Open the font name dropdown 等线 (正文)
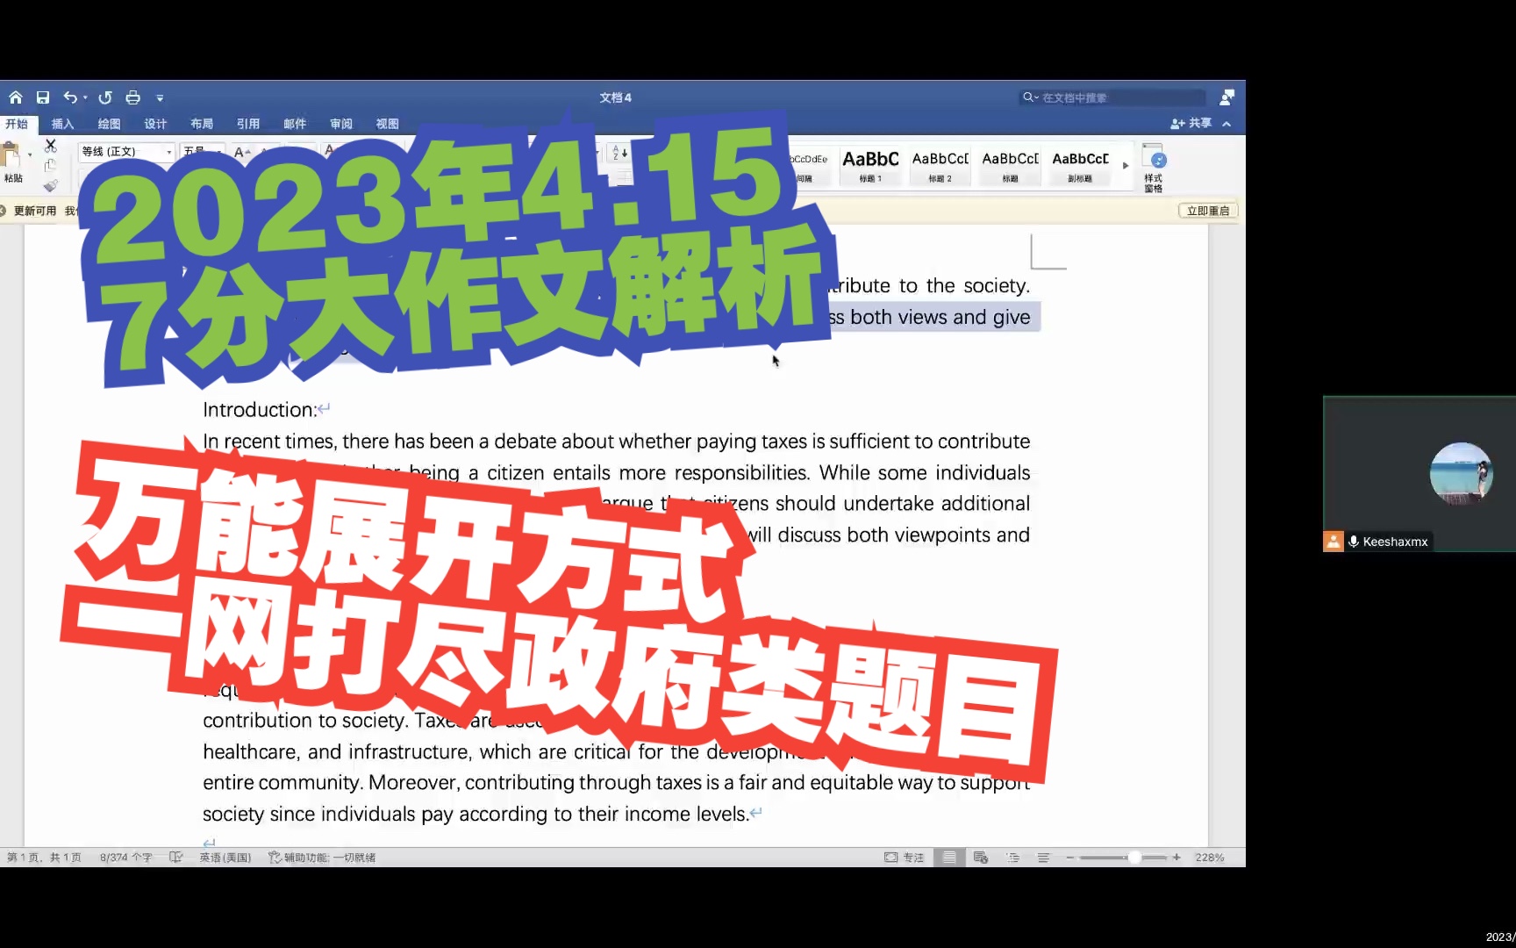 coord(168,152)
